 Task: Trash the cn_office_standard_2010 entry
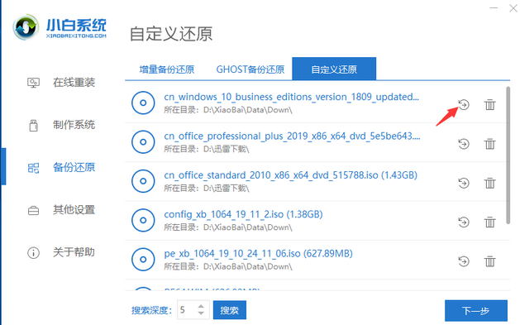[x=489, y=183]
